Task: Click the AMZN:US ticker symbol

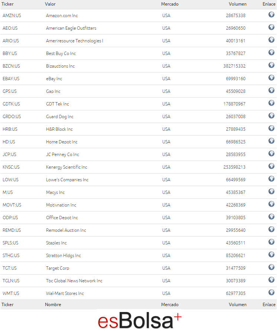Action: [12, 16]
